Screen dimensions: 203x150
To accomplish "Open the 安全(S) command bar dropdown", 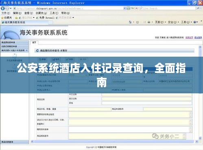I will 173,22.
